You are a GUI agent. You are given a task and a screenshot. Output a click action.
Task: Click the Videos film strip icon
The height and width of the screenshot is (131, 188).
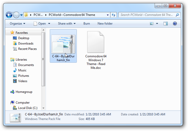coord(15,81)
